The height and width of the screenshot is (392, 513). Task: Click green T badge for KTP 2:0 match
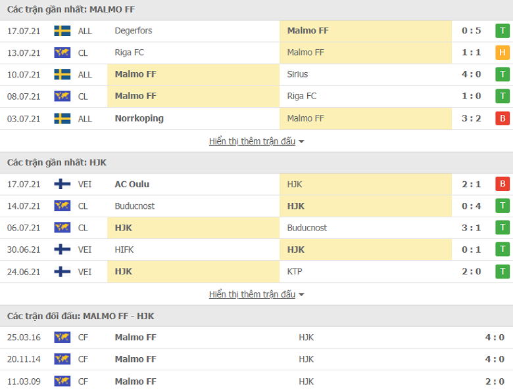502,272
